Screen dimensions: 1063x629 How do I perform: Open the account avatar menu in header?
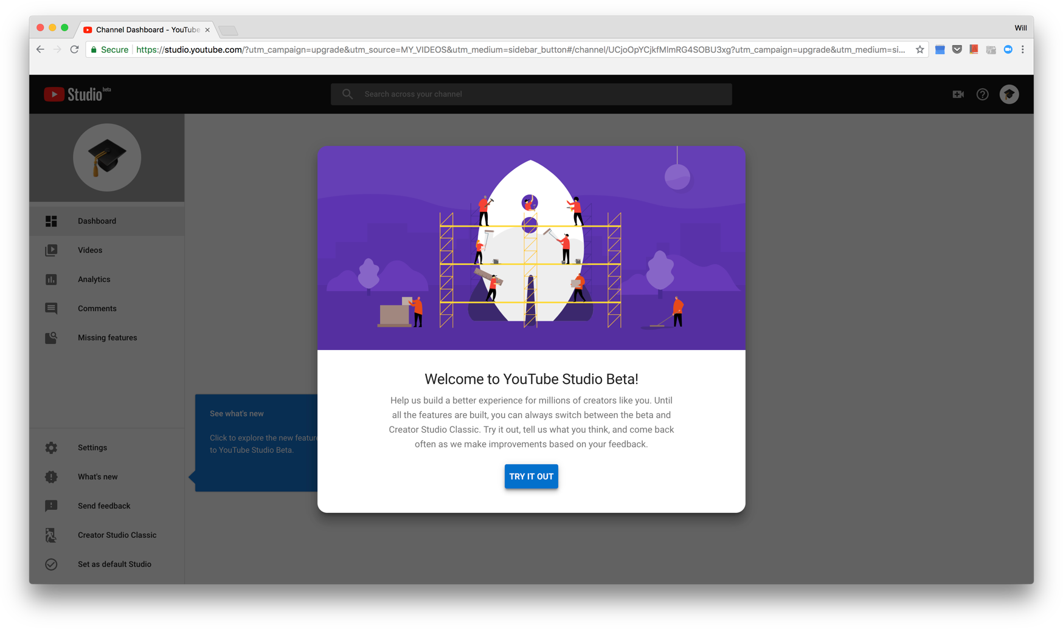tap(1009, 94)
